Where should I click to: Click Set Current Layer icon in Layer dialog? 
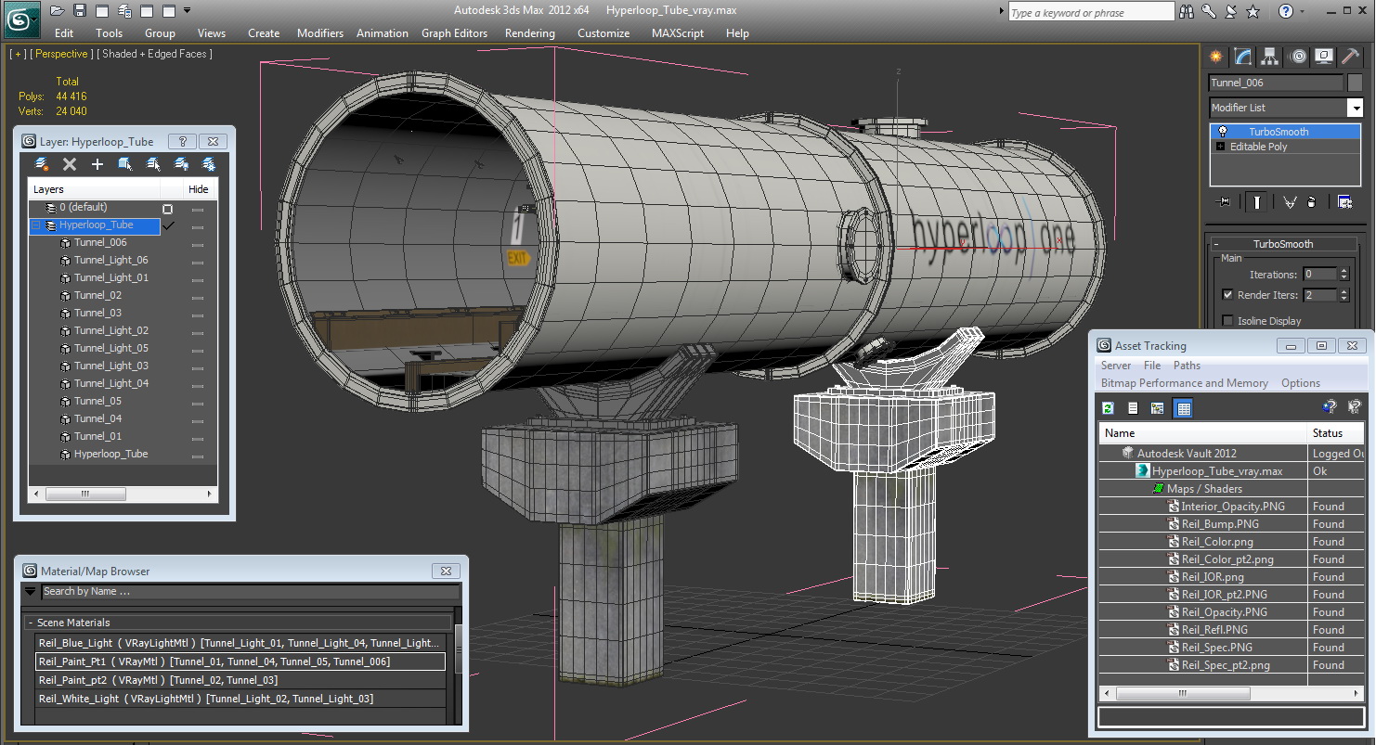click(153, 164)
